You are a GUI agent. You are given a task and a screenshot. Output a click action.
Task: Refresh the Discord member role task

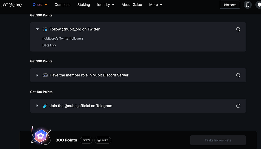(x=238, y=75)
